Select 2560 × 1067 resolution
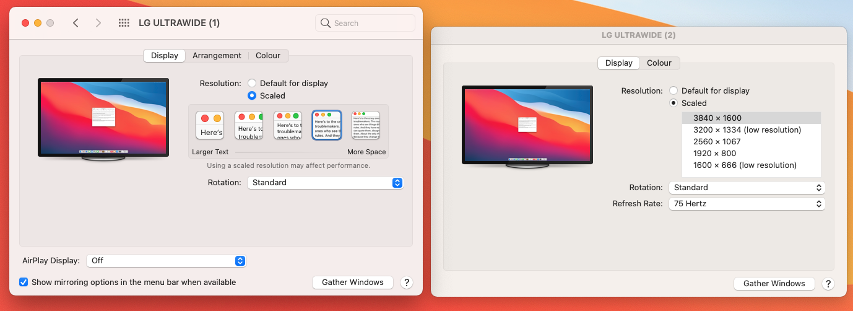Viewport: 853px width, 311px height. click(x=751, y=141)
